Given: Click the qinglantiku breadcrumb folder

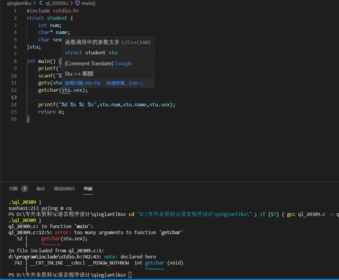Looking at the screenshot, I should (19, 3).
